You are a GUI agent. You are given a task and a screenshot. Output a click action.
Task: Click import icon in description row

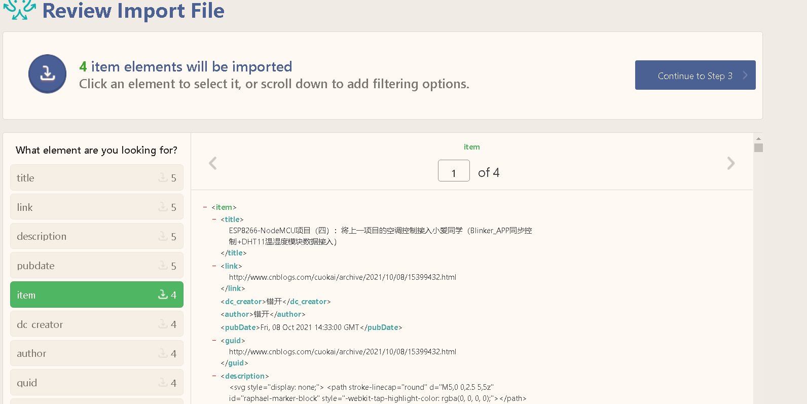(x=163, y=236)
